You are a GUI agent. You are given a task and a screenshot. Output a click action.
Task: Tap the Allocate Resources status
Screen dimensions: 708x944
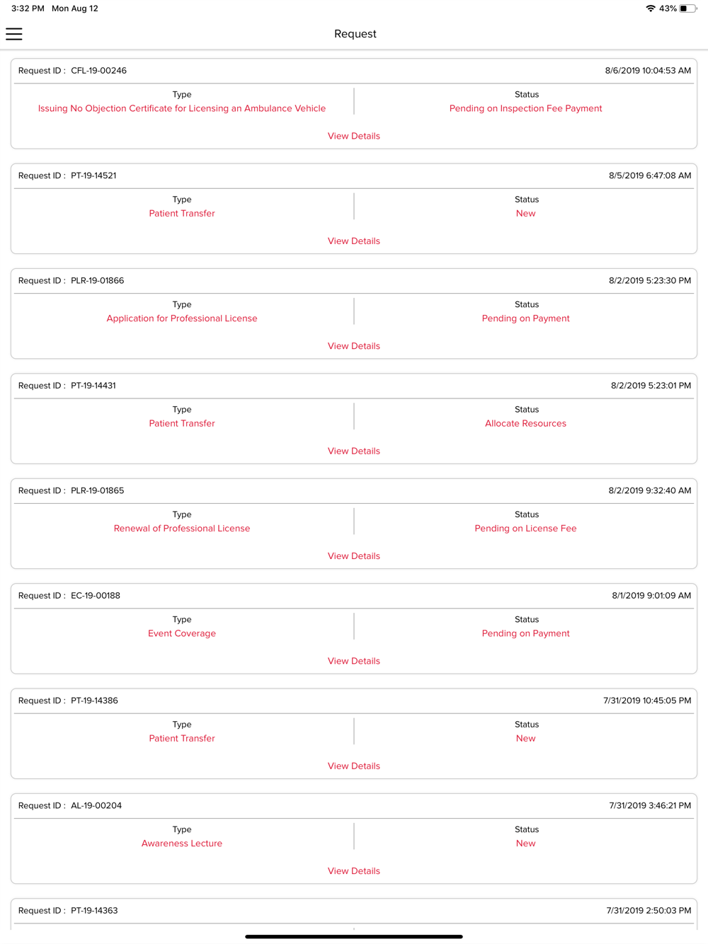[x=525, y=423]
